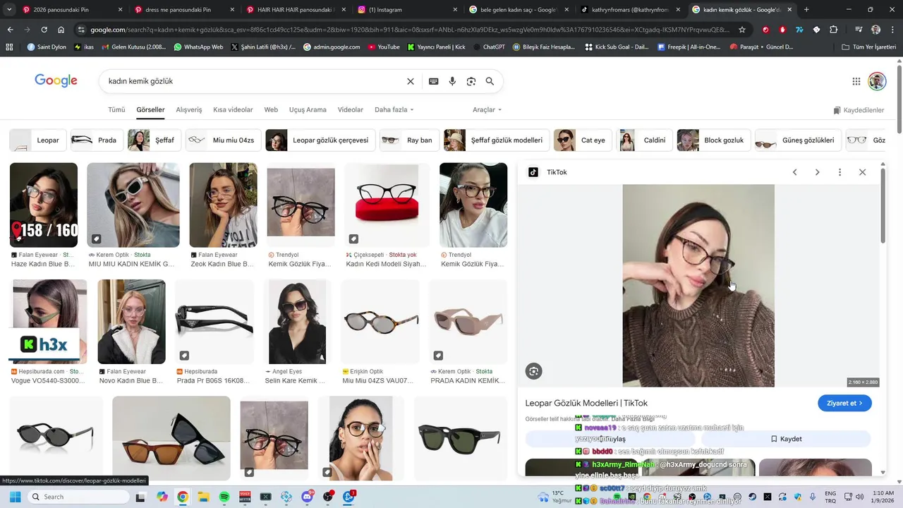Open WhatsApp Web bookmark
This screenshot has height=508, width=903.
198,47
